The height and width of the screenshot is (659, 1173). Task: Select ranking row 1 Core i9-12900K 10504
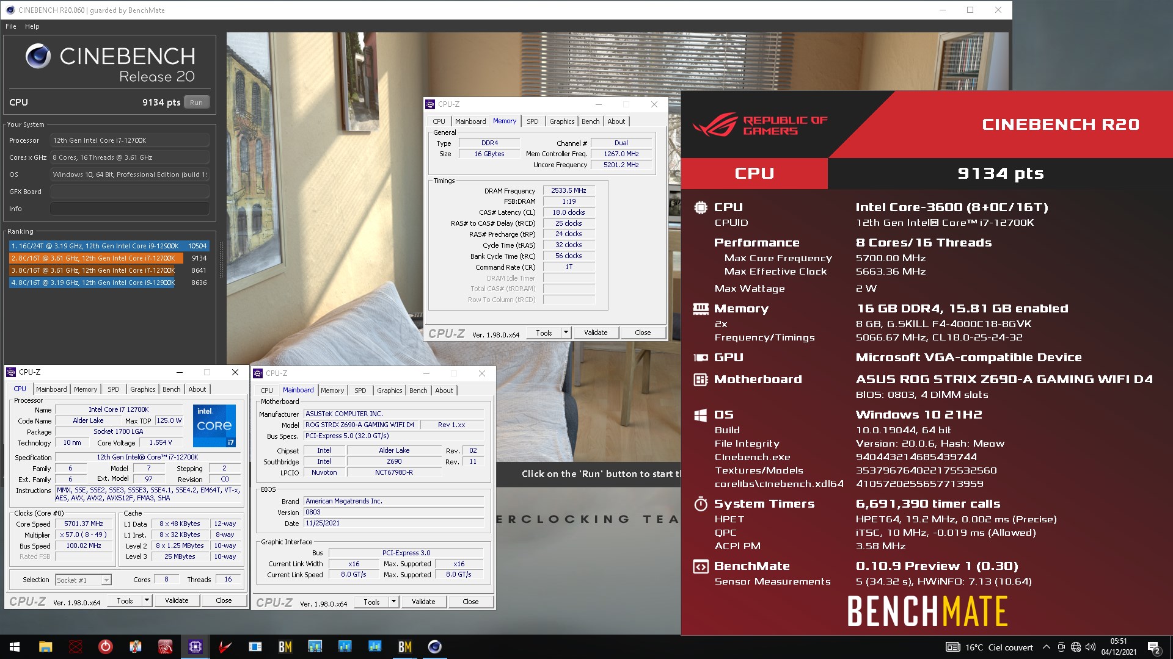coord(109,246)
